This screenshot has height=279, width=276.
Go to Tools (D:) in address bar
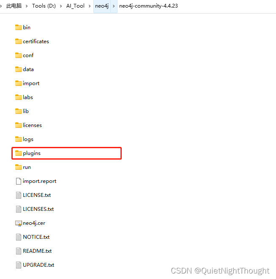click(44, 6)
